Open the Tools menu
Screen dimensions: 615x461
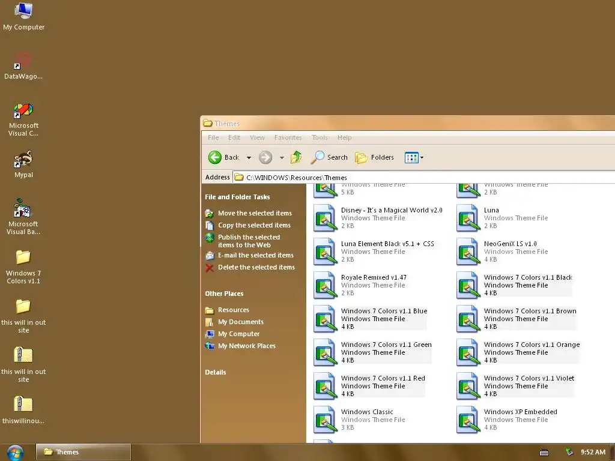click(320, 137)
